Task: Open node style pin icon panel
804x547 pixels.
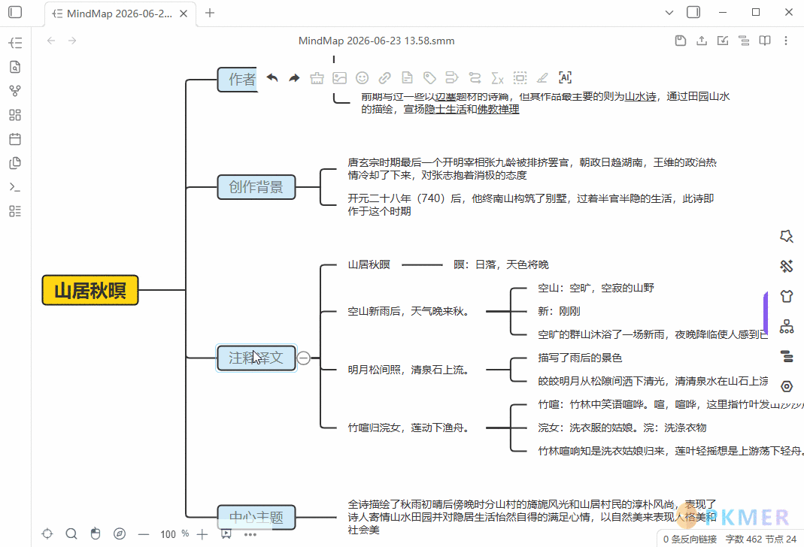Action: 787,236
